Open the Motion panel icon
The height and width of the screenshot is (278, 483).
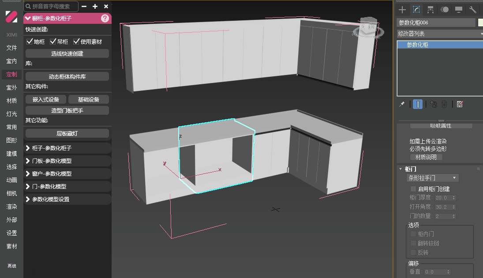pyautogui.click(x=445, y=10)
